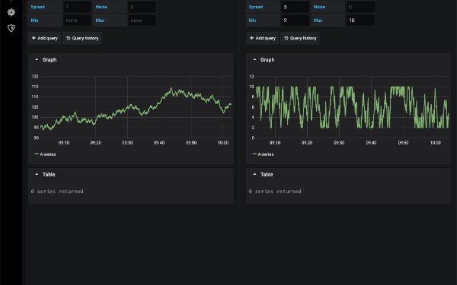Collapse the left Graph panel

37,59
